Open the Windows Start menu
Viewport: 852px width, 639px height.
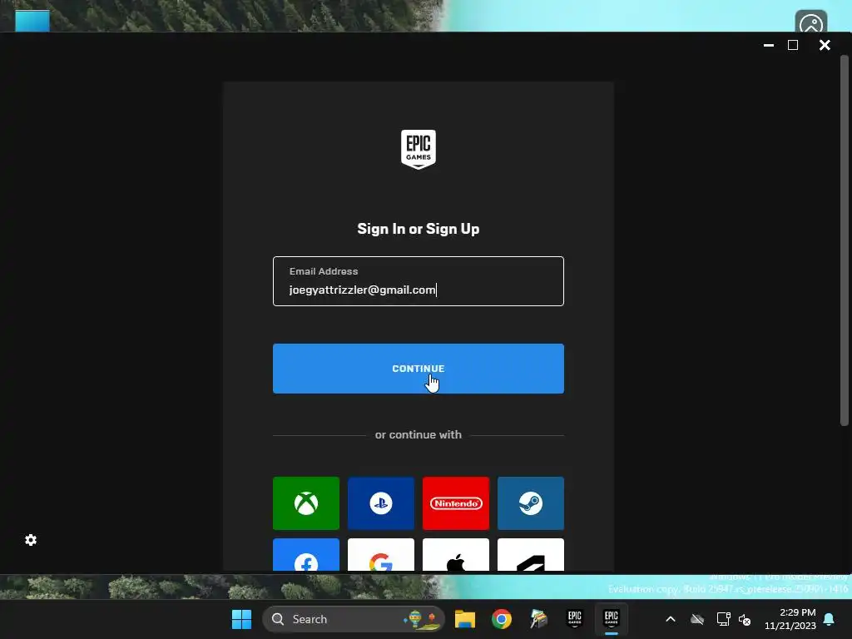pos(242,619)
